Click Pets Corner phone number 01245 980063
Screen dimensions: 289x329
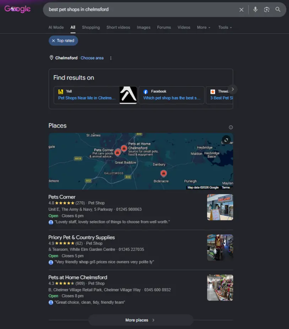(x=129, y=209)
